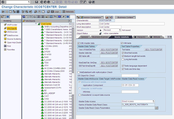Click the edit icon beside Read Class Parameters

point(156,108)
